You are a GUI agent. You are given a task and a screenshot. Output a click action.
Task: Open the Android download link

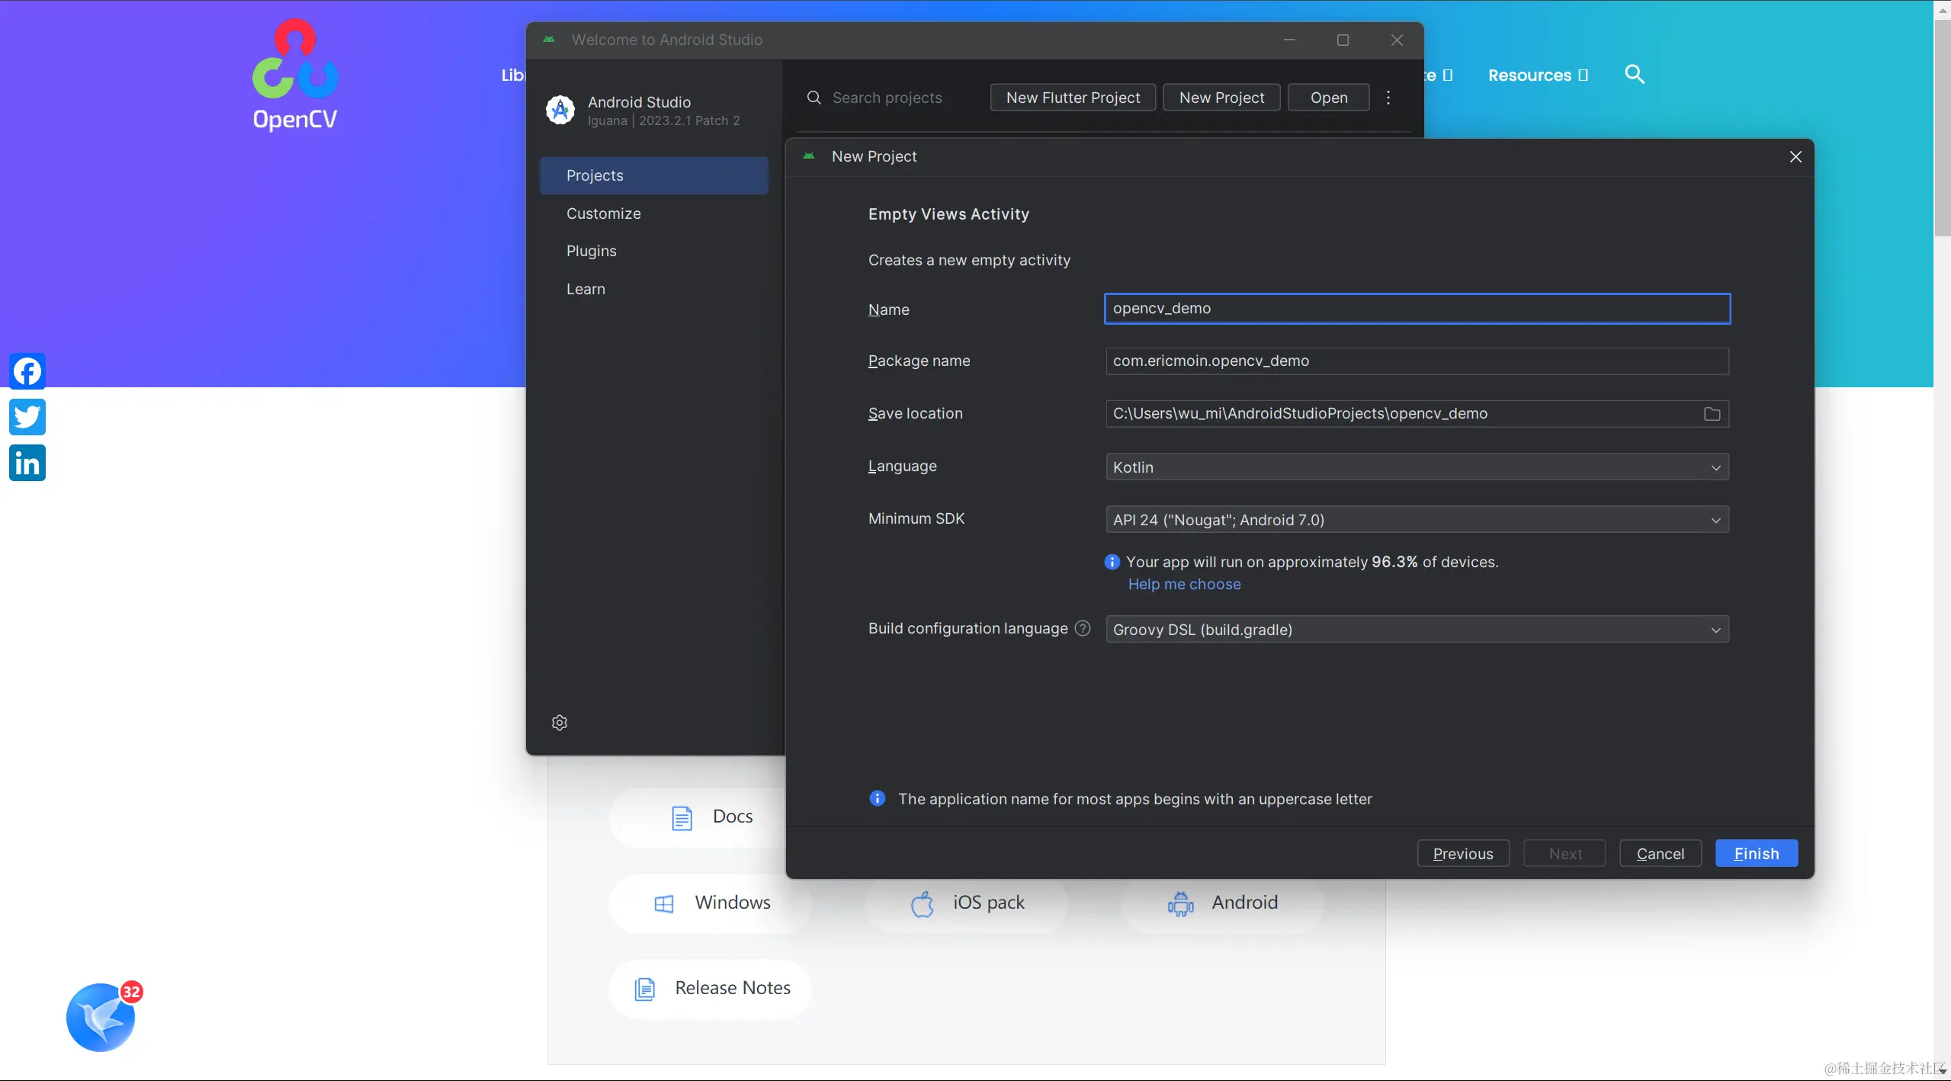click(x=1222, y=903)
